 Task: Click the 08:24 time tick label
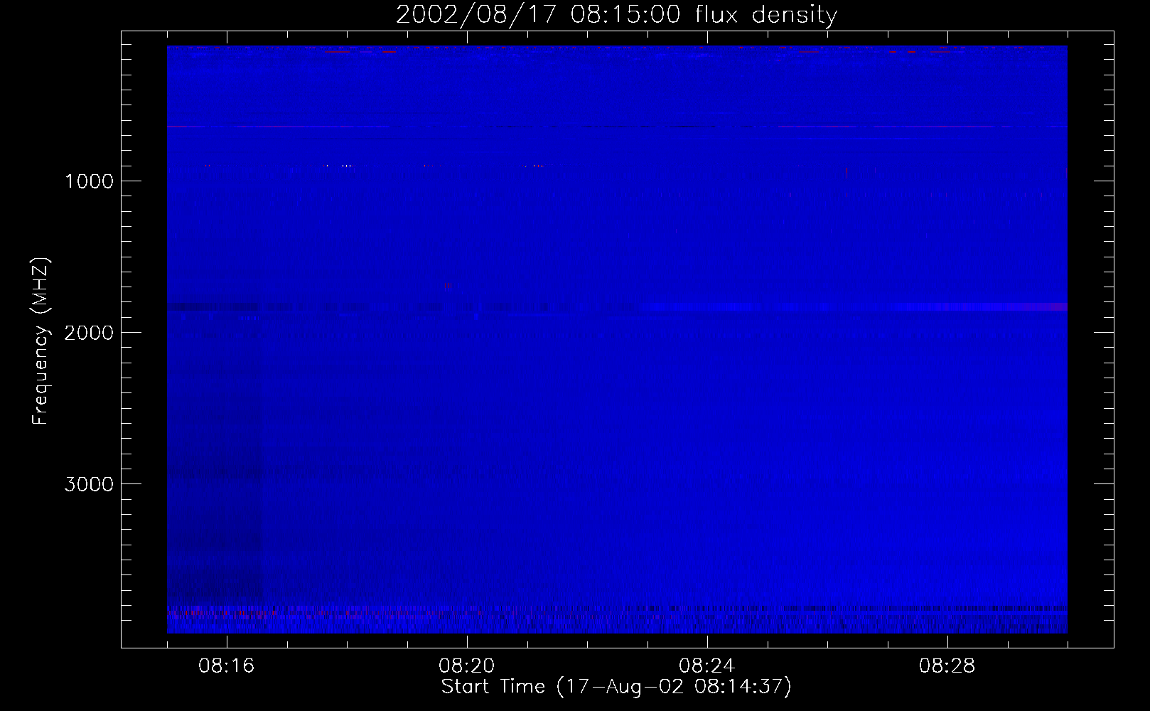[x=707, y=666]
